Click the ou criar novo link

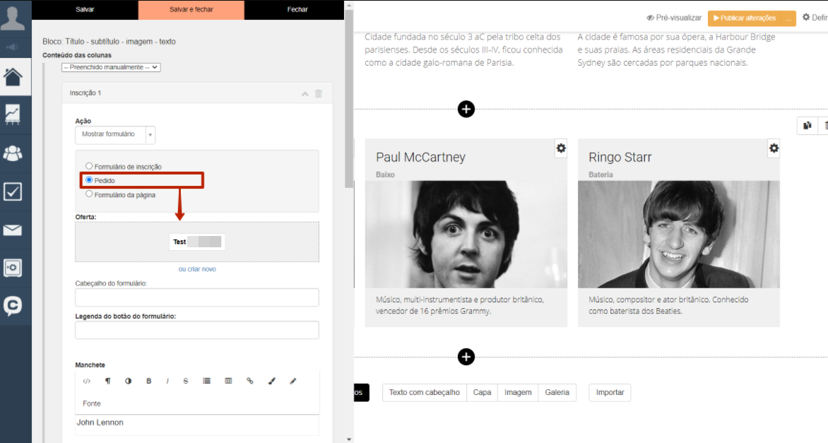197,269
